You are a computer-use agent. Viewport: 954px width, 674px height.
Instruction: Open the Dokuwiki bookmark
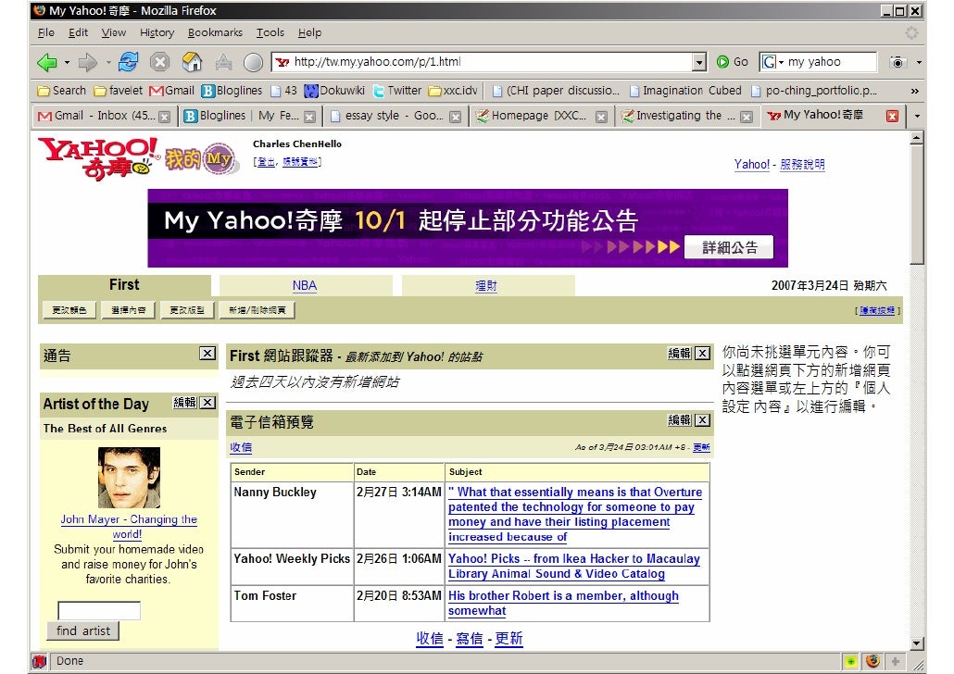coord(334,91)
